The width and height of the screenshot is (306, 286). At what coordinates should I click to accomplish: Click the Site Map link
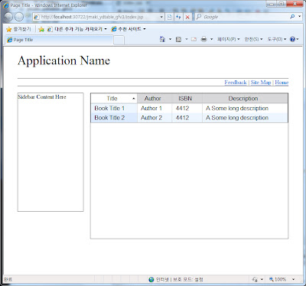pos(261,83)
